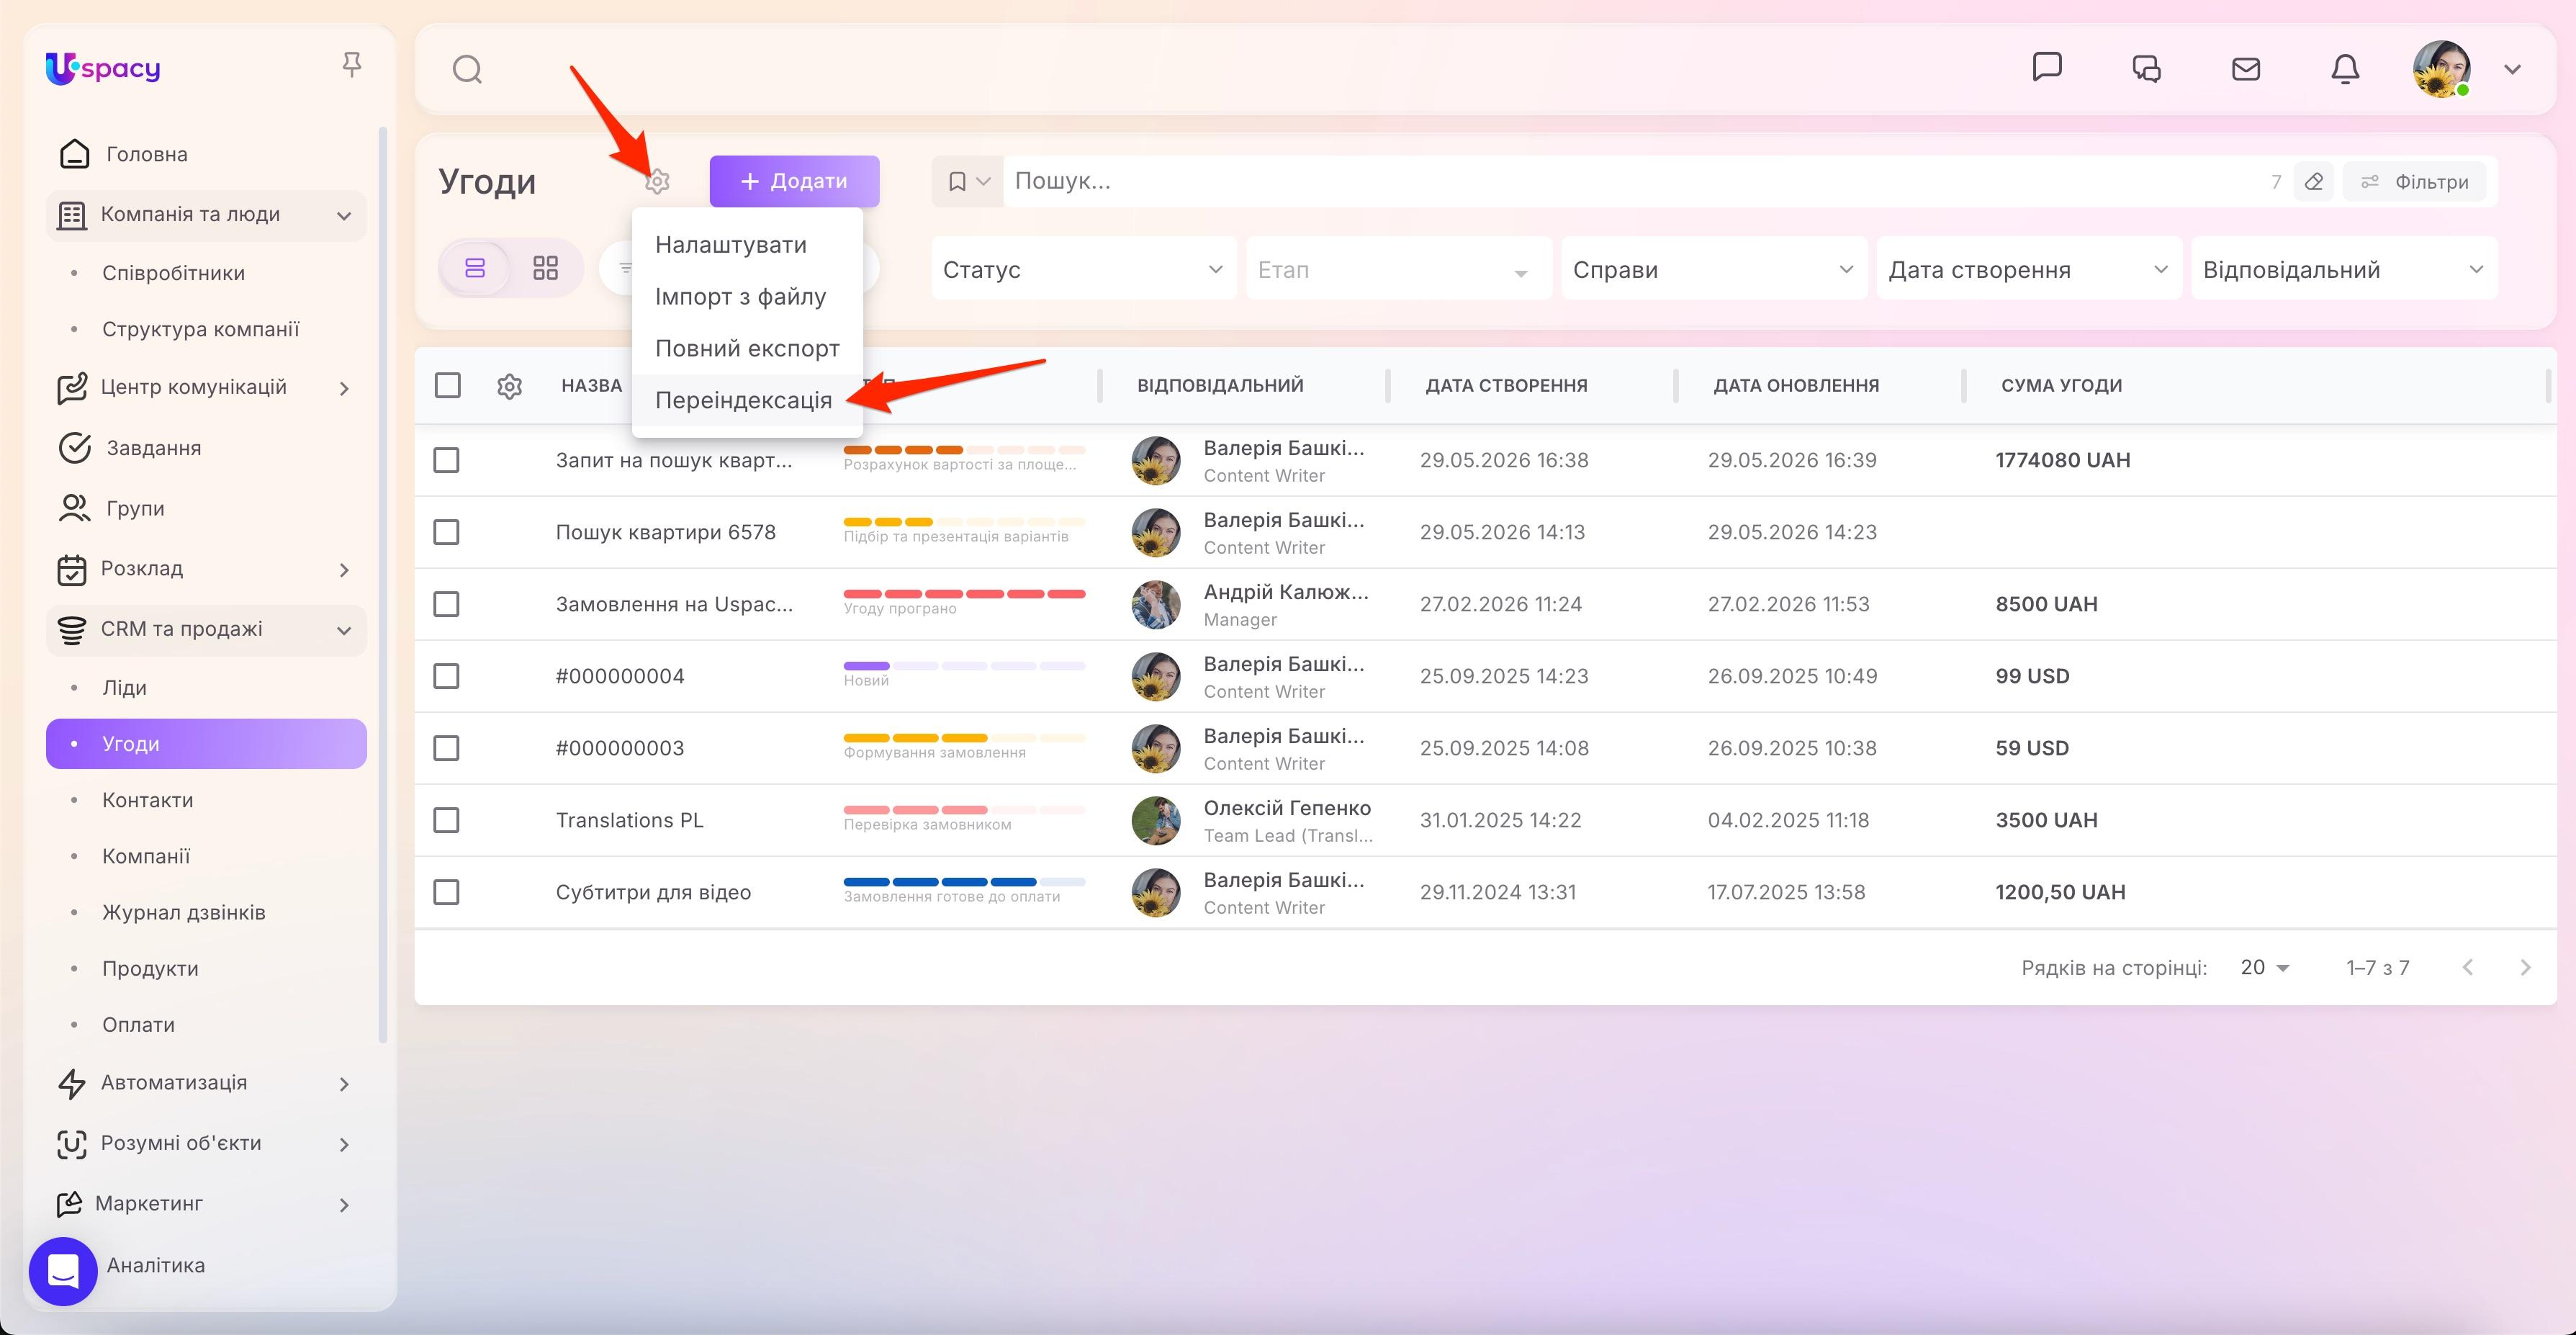2576x1335 pixels.
Task: Clear filters with the eraser icon
Action: click(2313, 182)
